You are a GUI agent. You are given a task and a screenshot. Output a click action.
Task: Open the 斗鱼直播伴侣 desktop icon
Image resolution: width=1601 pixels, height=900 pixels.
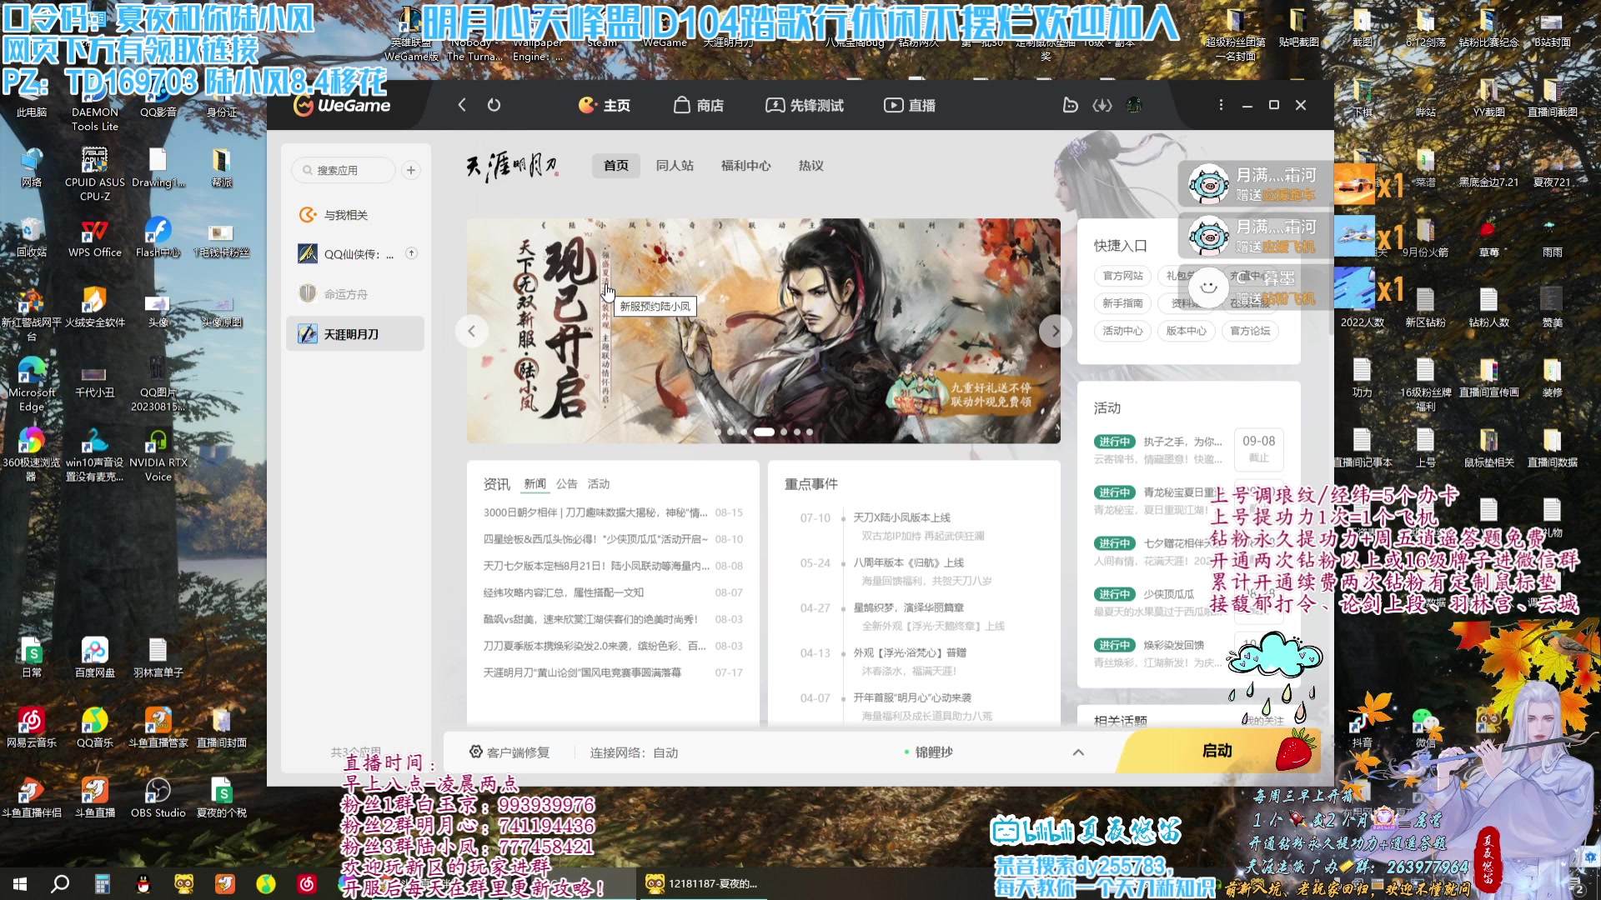[32, 797]
